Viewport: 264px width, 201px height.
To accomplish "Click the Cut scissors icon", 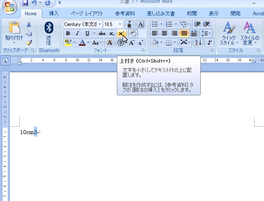I will pos(29,25).
